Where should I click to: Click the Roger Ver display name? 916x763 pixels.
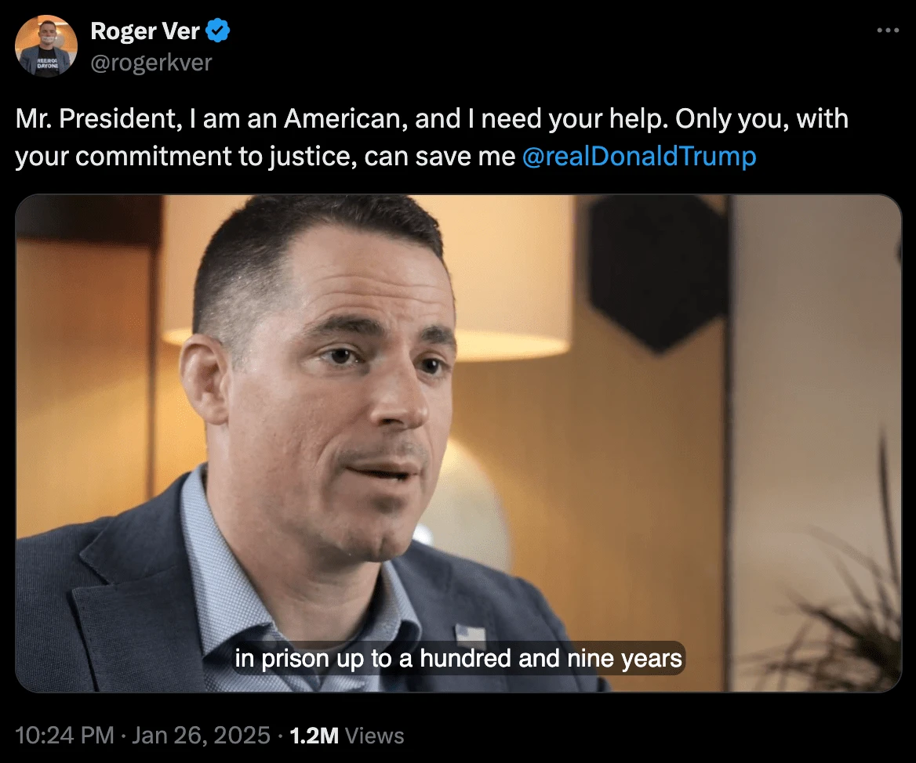145,31
